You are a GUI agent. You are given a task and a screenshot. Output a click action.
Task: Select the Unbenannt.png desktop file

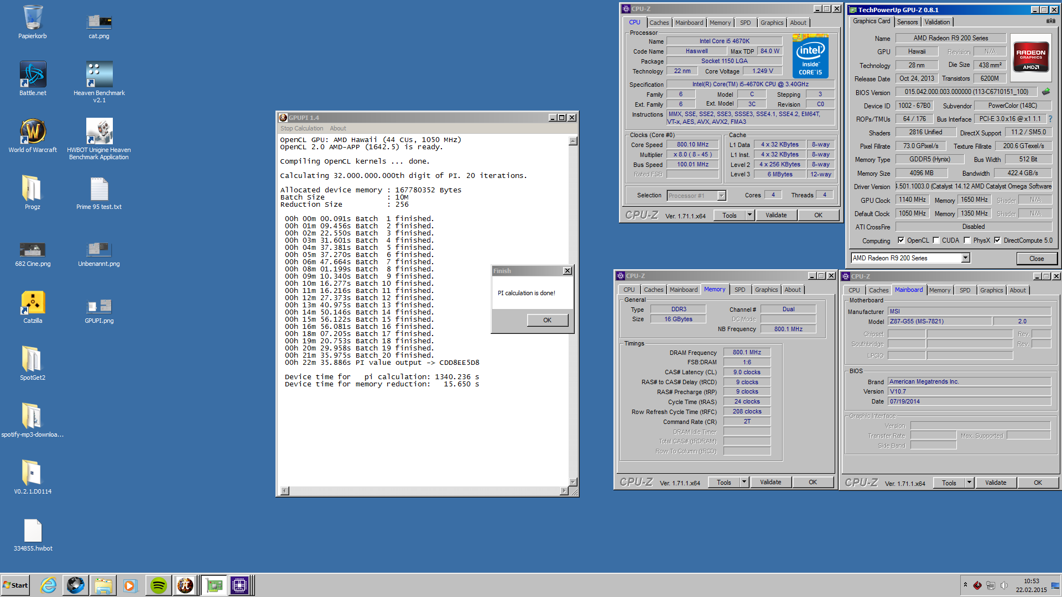[x=99, y=253]
